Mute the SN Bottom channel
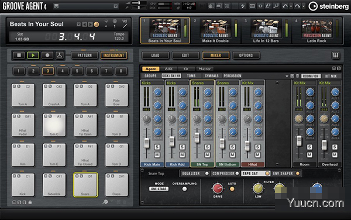The image size is (351, 220). coord(232,154)
